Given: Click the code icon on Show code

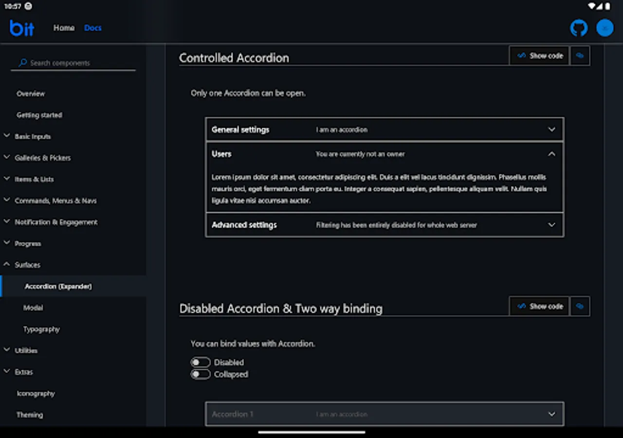Looking at the screenshot, I should point(522,55).
